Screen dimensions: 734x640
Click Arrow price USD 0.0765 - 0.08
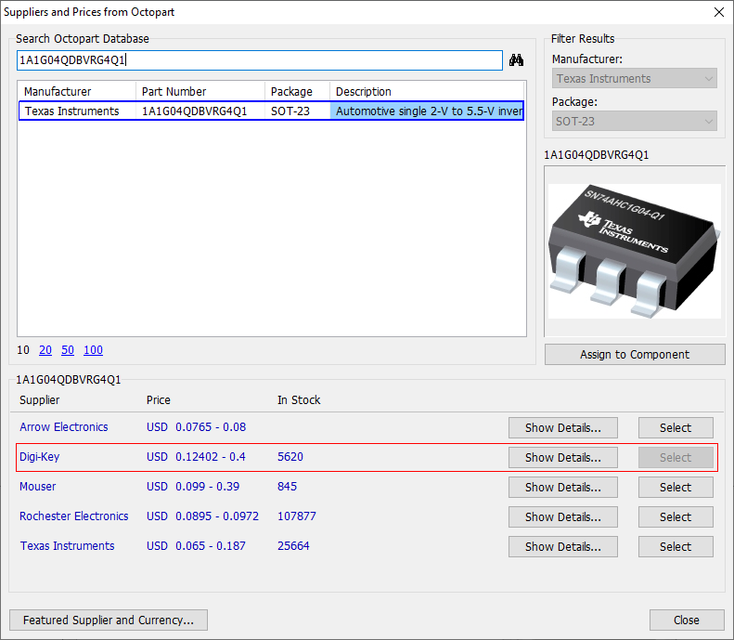coord(196,427)
